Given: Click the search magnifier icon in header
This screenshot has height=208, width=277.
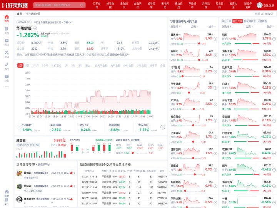Looking at the screenshot, I should [82, 5].
